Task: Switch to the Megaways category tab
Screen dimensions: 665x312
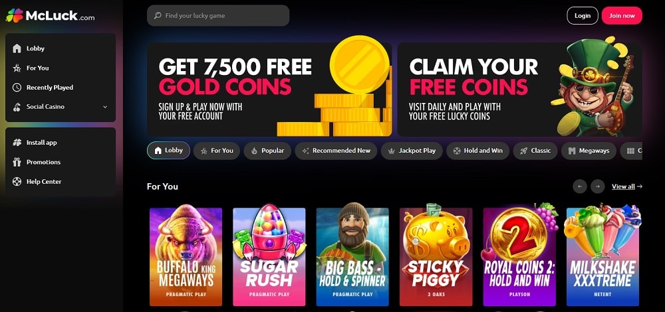Action: pyautogui.click(x=589, y=151)
